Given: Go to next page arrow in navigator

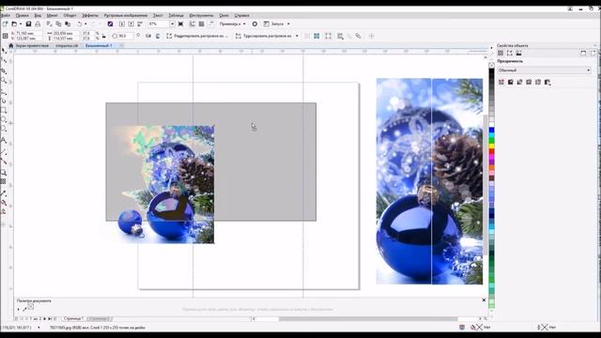Looking at the screenshot, I should 44,318.
